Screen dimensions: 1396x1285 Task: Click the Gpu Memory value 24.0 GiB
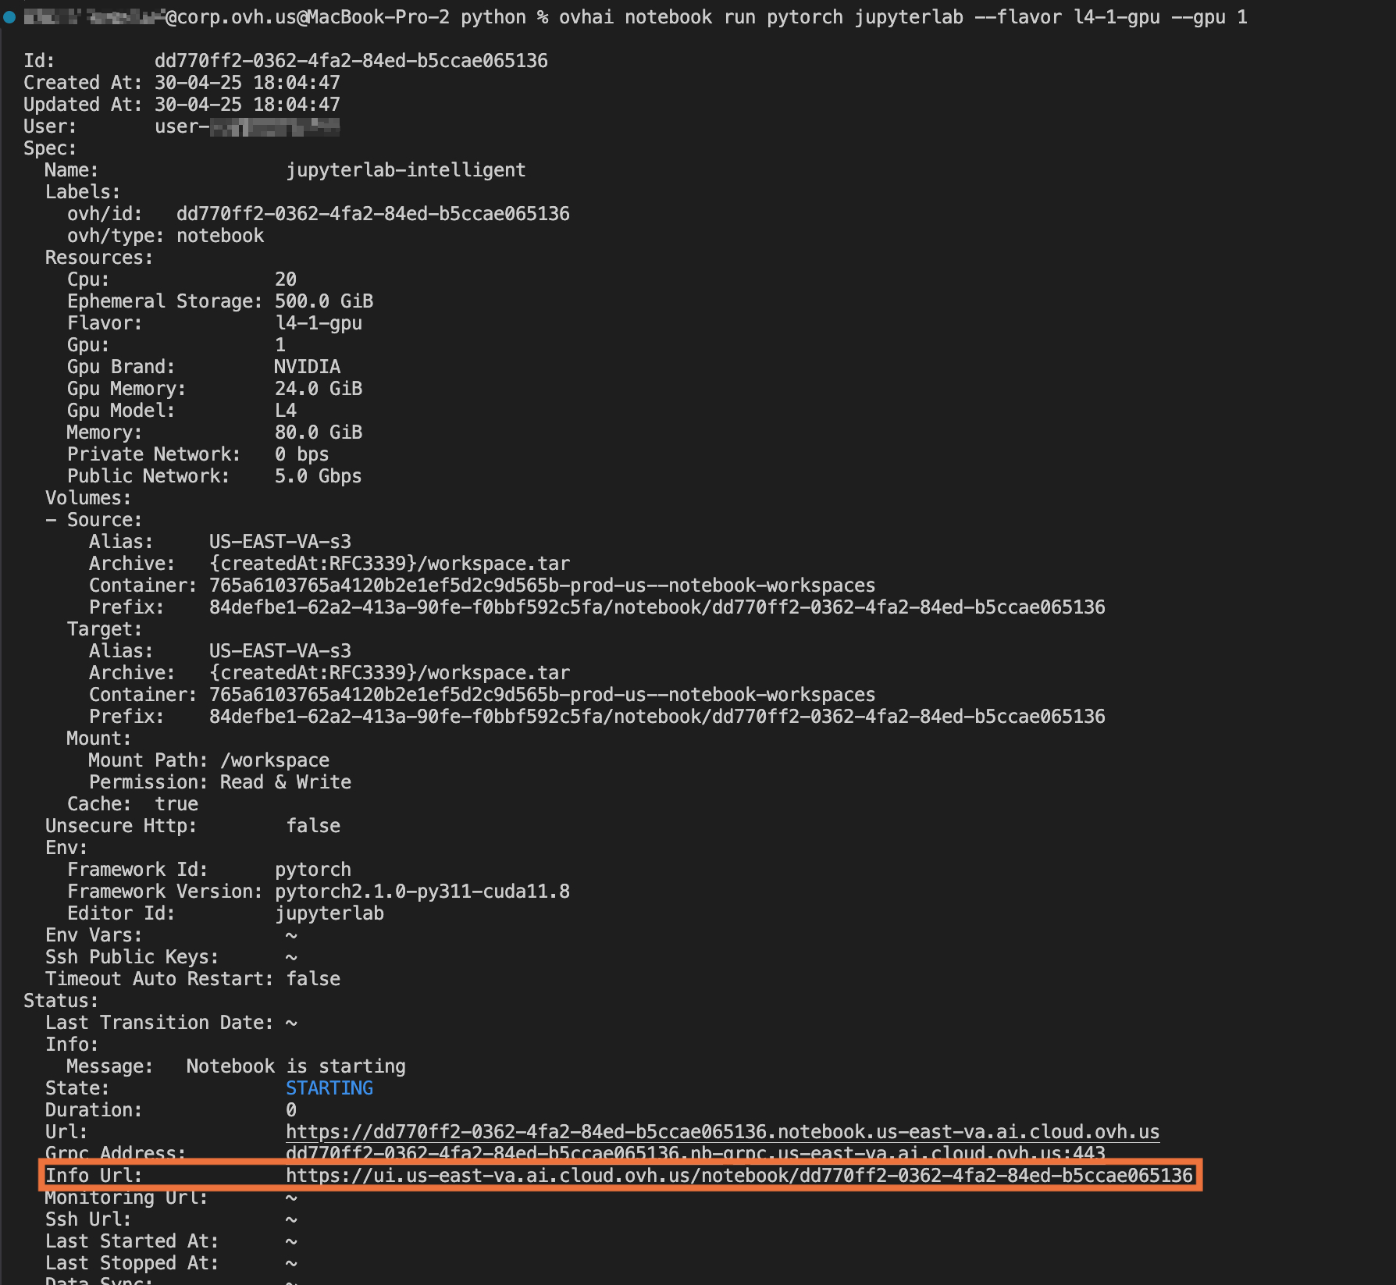[319, 389]
